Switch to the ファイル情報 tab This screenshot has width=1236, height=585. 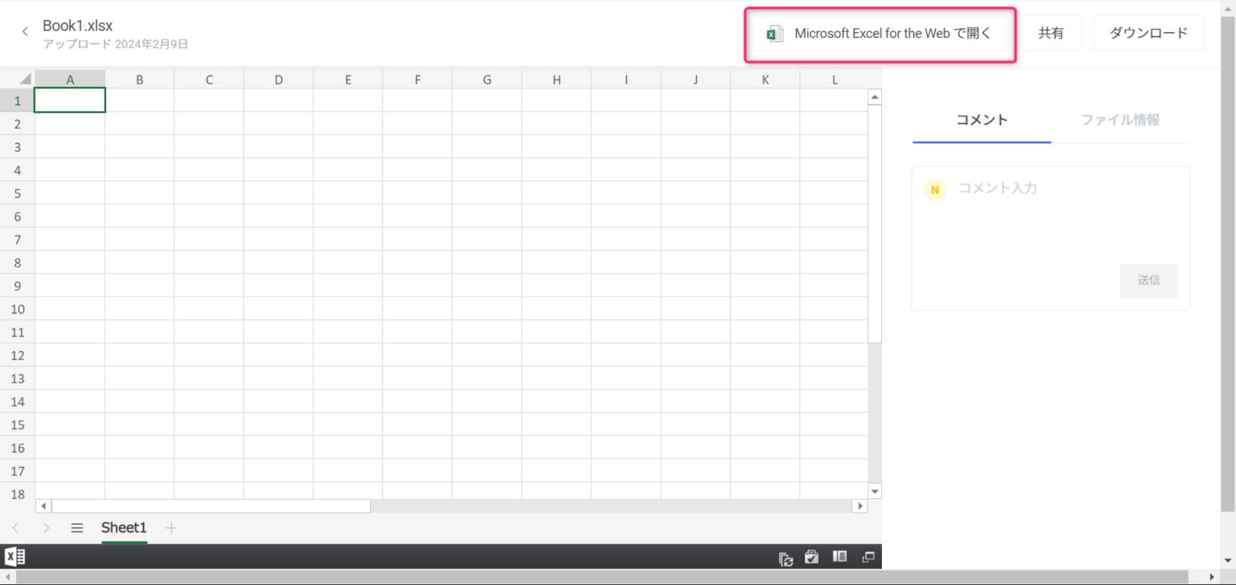(1119, 119)
